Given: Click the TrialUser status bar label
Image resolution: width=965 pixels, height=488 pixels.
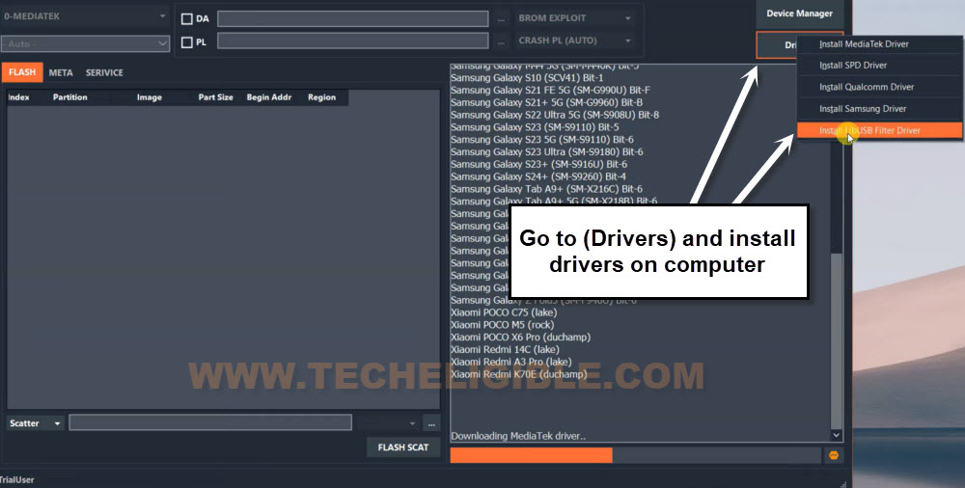Looking at the screenshot, I should (x=16, y=480).
